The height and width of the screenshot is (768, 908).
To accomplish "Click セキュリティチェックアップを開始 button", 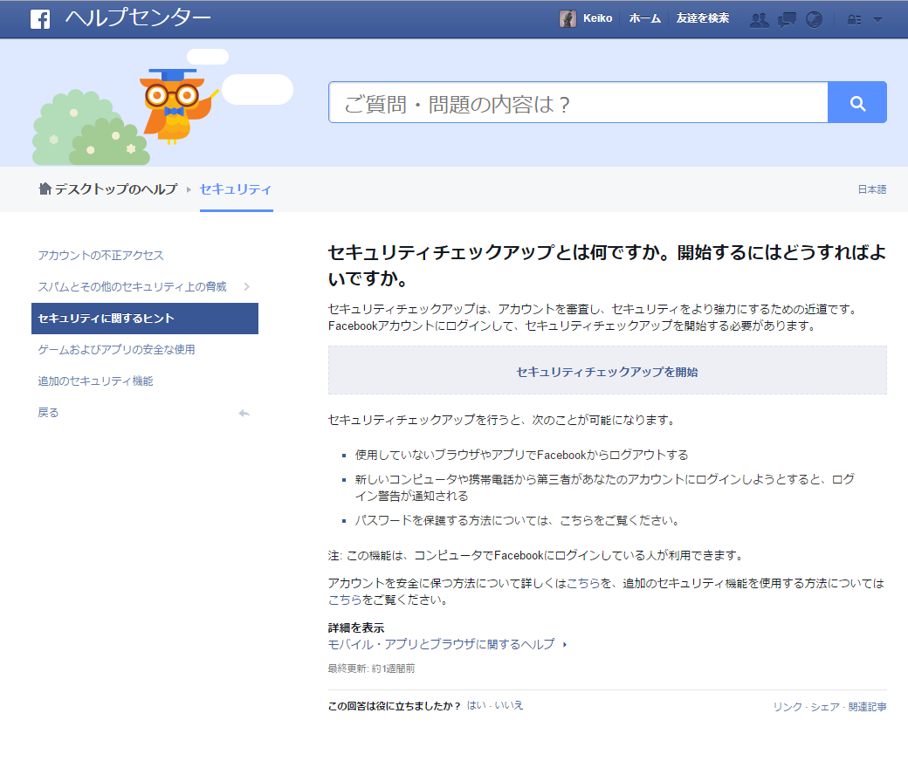I will (x=608, y=370).
